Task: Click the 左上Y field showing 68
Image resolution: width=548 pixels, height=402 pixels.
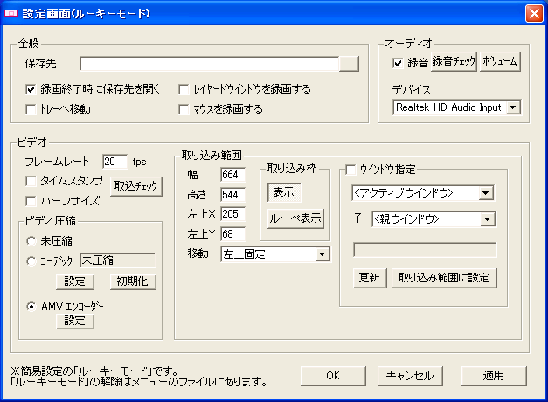Action: coord(233,234)
